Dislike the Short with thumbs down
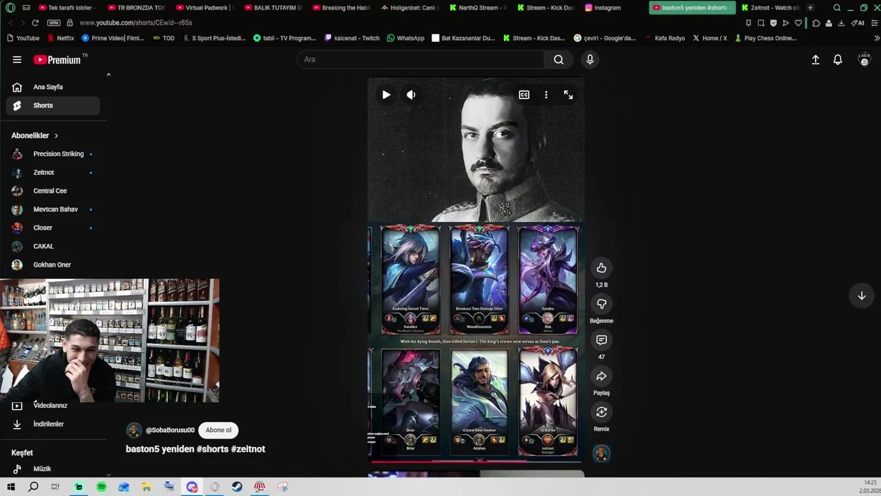The image size is (881, 496). [602, 304]
